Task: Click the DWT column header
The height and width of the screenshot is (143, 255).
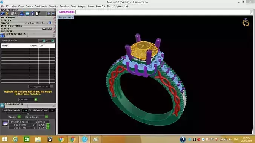Action: pyautogui.click(x=42, y=46)
